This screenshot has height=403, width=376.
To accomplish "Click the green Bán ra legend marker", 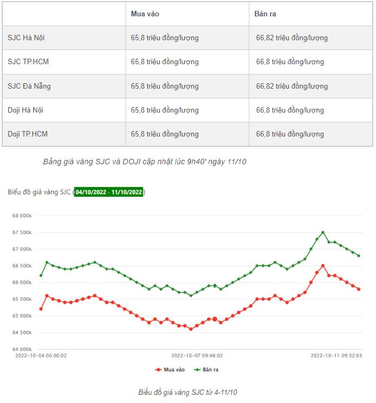I will coord(197,370).
